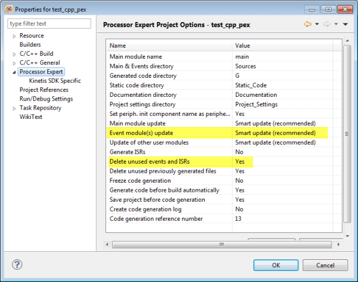Select Kinetis SDK Specific tree item

[55, 80]
